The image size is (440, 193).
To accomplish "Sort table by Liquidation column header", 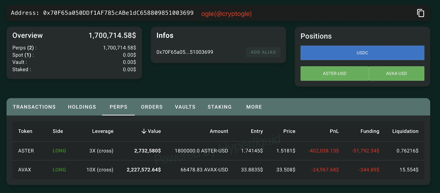I will 405,131.
